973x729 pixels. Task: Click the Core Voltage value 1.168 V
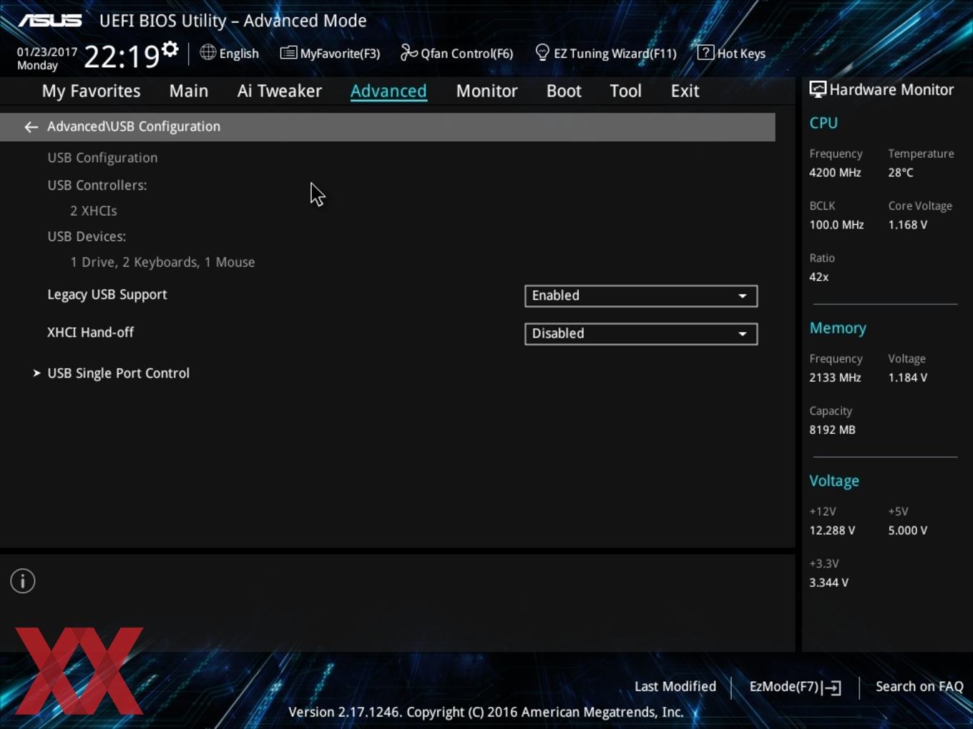(908, 224)
